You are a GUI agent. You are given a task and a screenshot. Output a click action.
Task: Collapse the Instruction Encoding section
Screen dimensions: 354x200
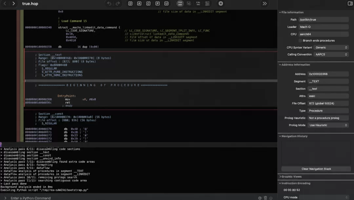280,183
